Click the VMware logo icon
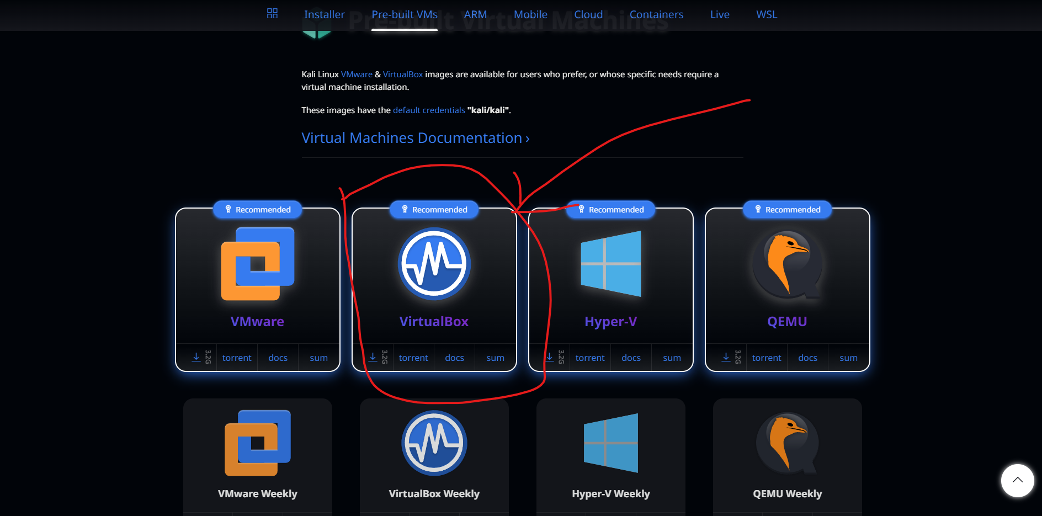Screen dimensions: 1042x516 point(258,264)
